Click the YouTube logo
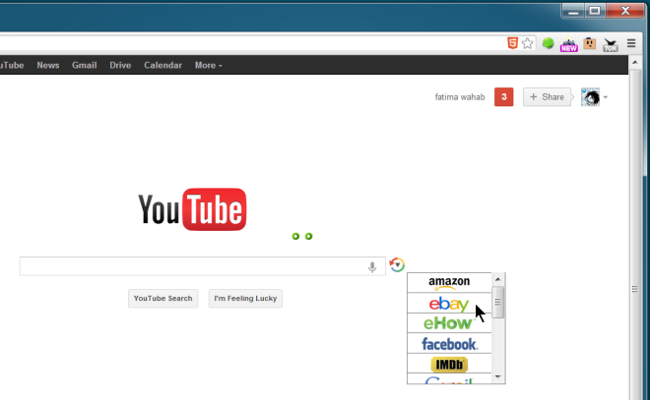This screenshot has width=650, height=400. pyautogui.click(x=192, y=209)
